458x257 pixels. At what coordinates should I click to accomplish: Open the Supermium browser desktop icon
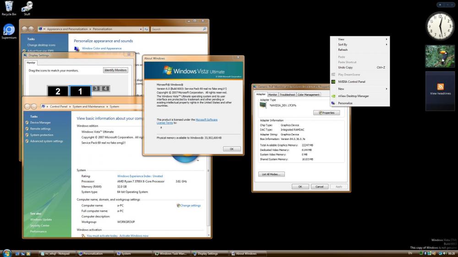point(9,30)
